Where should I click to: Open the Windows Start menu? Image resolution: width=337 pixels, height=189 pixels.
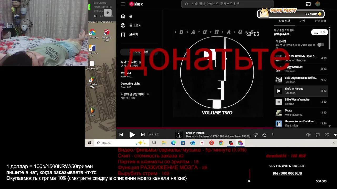tap(90, 143)
